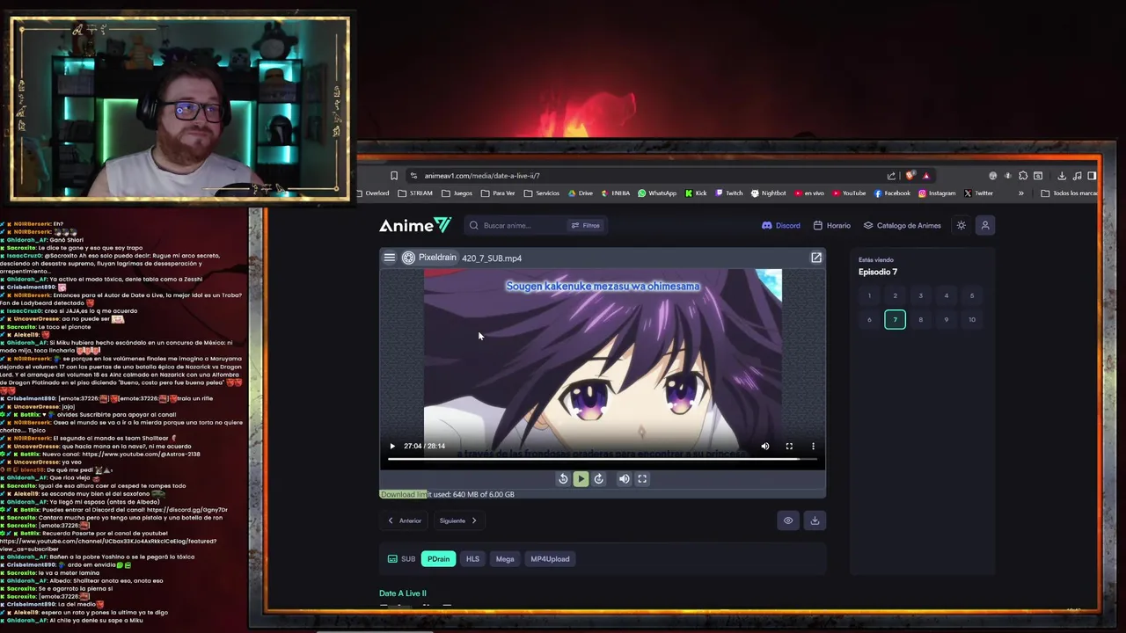Select episode 8
Viewport: 1126px width, 633px height.
[921, 319]
